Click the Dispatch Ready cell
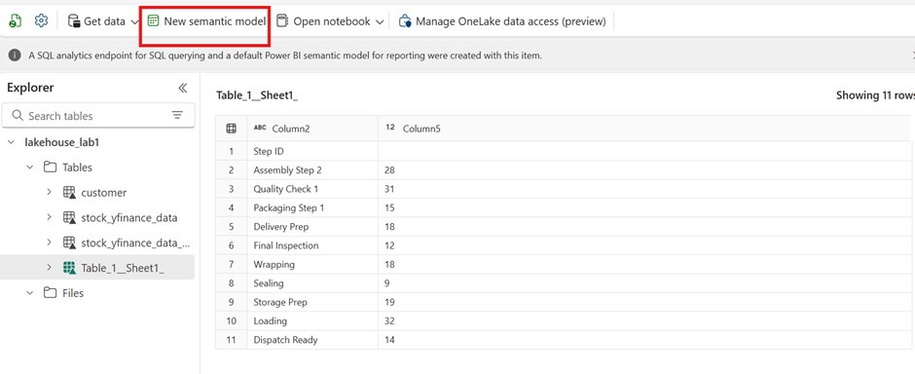This screenshot has width=915, height=374. (x=312, y=340)
